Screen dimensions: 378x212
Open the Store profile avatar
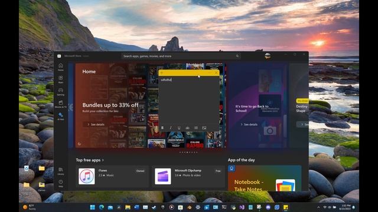pos(268,56)
